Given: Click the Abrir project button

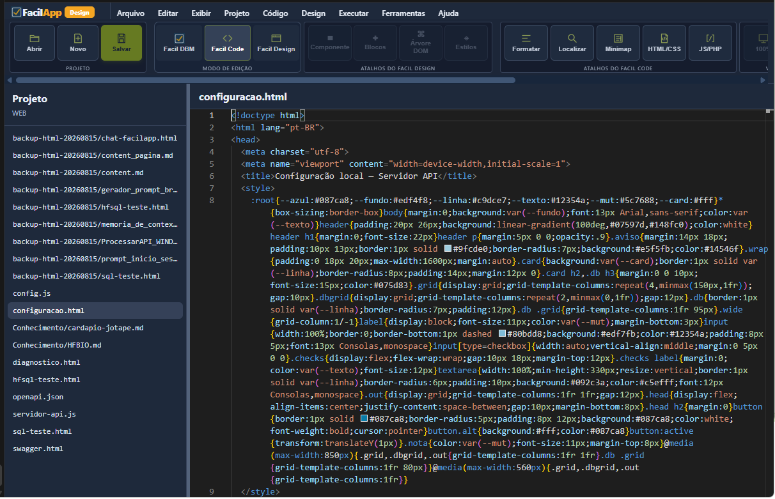Looking at the screenshot, I should point(35,43).
